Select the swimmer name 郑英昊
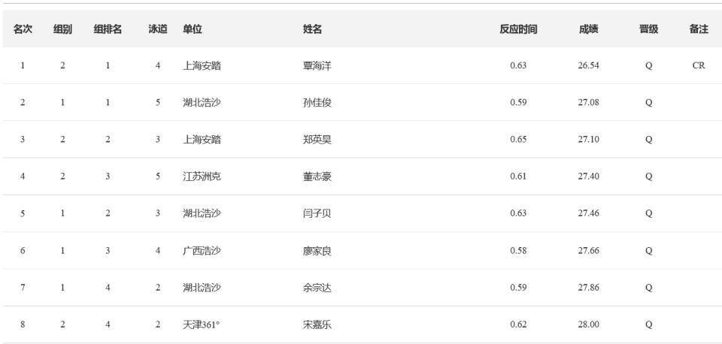The height and width of the screenshot is (344, 722). point(317,140)
